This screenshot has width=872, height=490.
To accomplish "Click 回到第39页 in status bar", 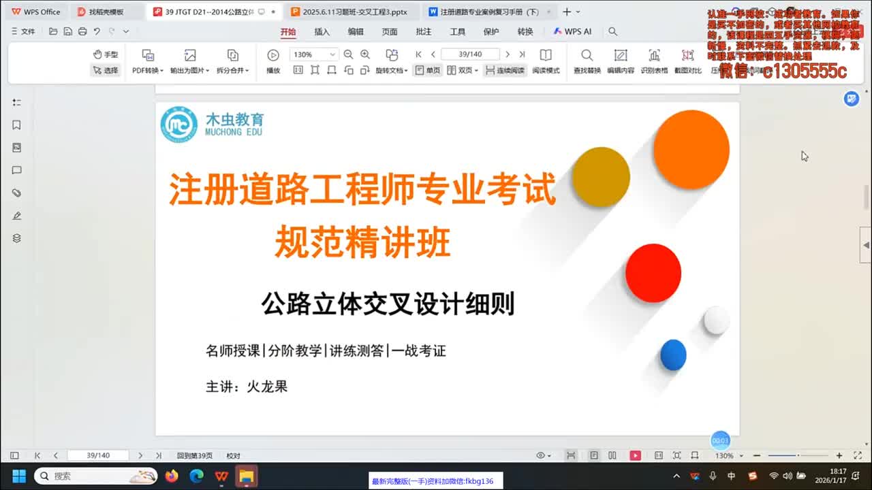I will tap(195, 455).
